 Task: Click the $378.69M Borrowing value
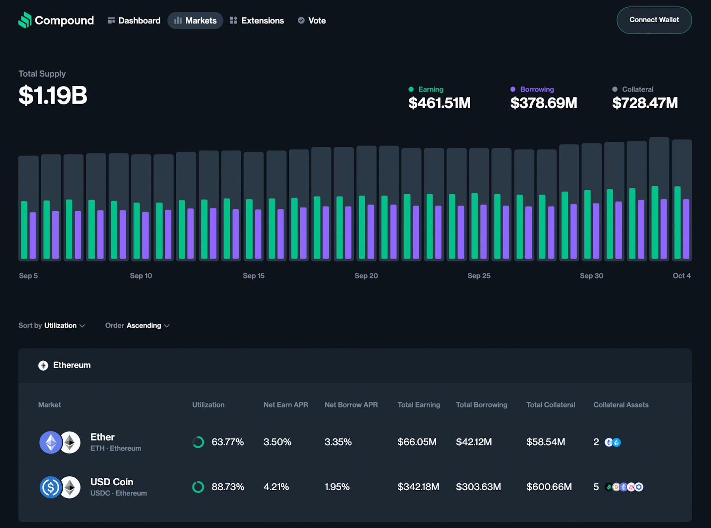pos(543,103)
